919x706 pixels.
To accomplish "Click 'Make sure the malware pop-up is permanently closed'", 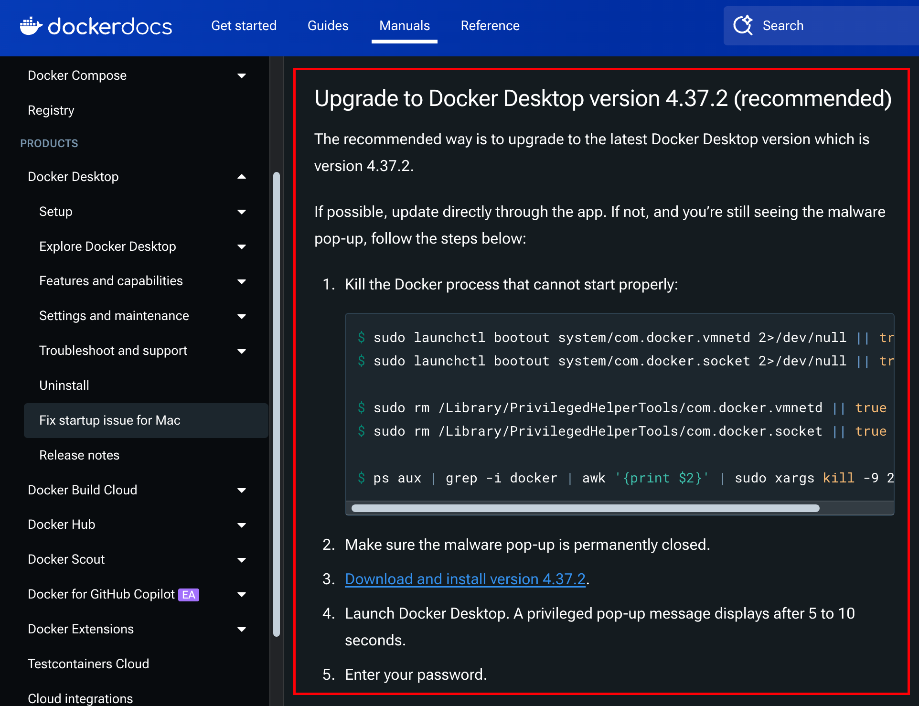I will click(527, 545).
